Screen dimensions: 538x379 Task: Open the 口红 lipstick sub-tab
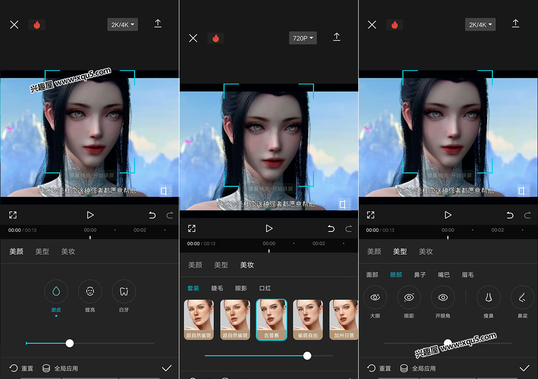click(265, 288)
